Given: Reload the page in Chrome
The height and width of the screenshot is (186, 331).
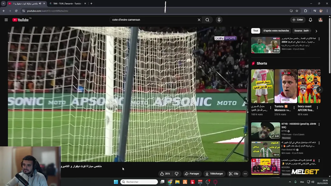Looking at the screenshot, I should click(x=16, y=11).
